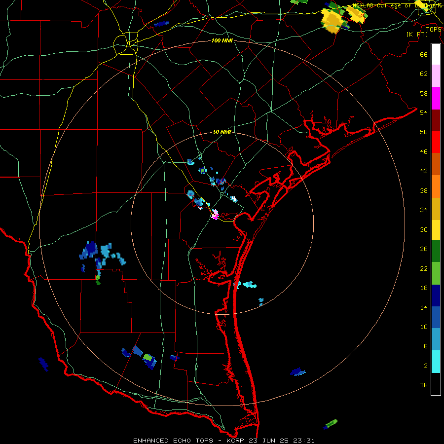Click the "KCRP" station ID in the footer
The image size is (444, 444).
[x=235, y=441]
